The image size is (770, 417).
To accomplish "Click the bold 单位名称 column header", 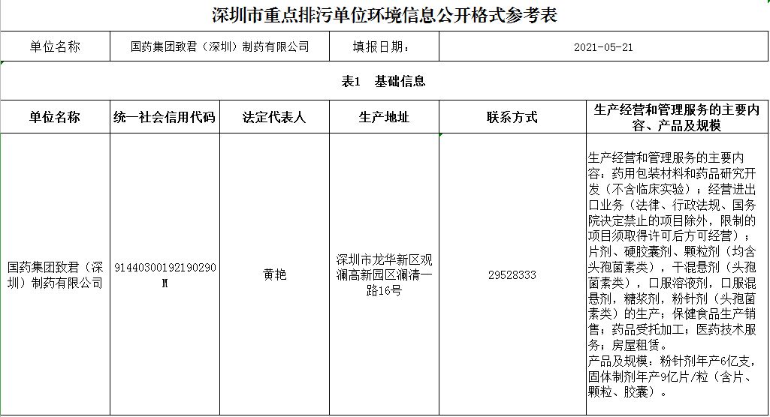I will pyautogui.click(x=55, y=118).
